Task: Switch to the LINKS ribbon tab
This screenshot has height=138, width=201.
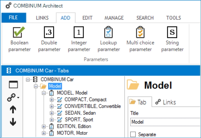Action: (x=42, y=18)
